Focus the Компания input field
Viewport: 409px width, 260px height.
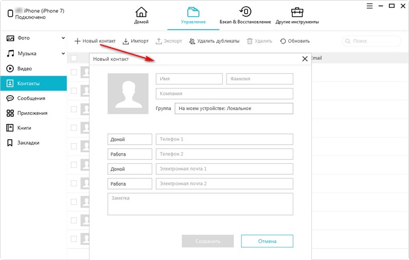point(224,94)
